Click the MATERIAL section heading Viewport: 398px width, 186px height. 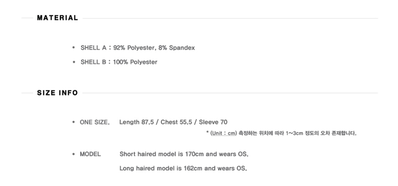58,18
